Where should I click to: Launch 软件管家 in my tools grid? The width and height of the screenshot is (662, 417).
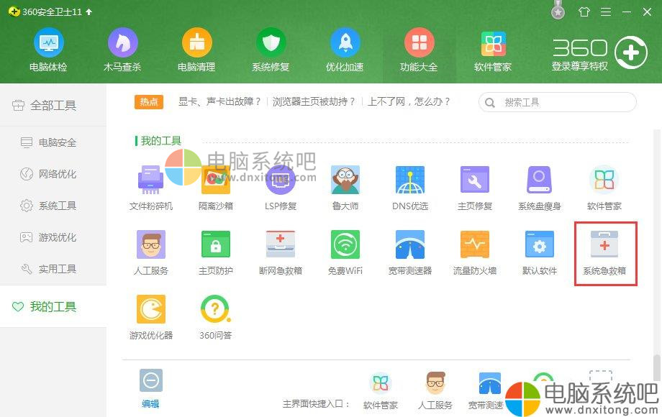coord(604,188)
